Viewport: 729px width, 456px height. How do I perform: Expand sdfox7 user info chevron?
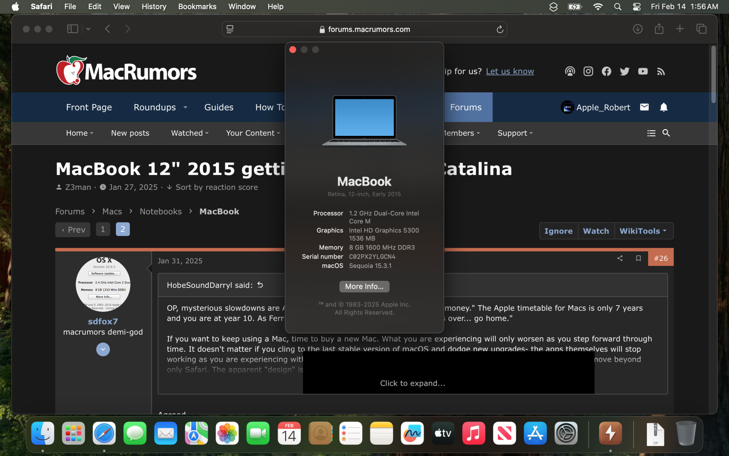coord(103,349)
